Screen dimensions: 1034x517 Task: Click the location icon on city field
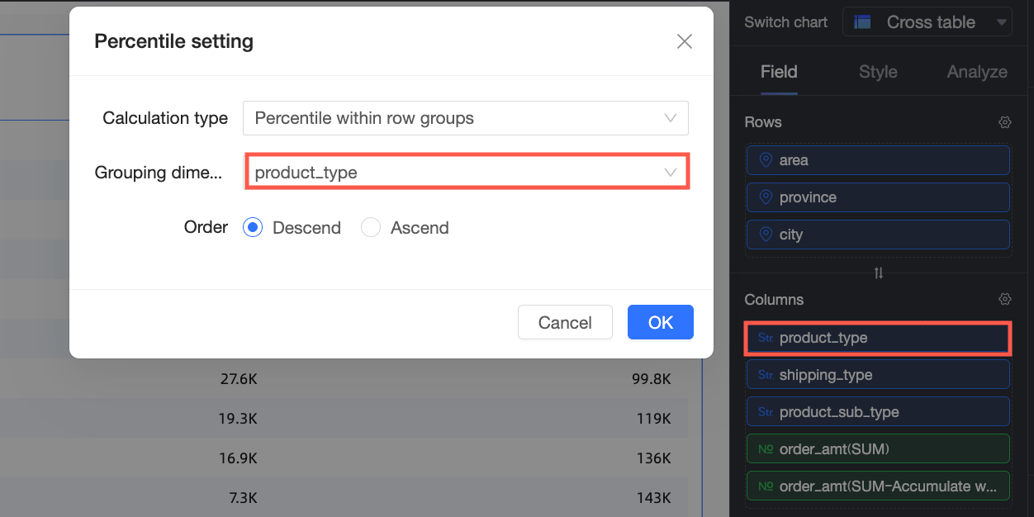coord(766,235)
